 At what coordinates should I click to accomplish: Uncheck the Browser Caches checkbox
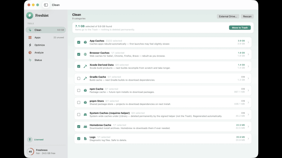pyautogui.click(x=78, y=54)
